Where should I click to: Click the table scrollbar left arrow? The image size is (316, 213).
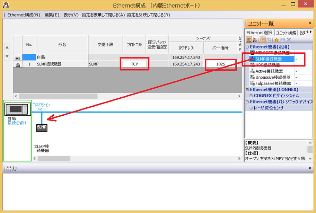point(16,96)
